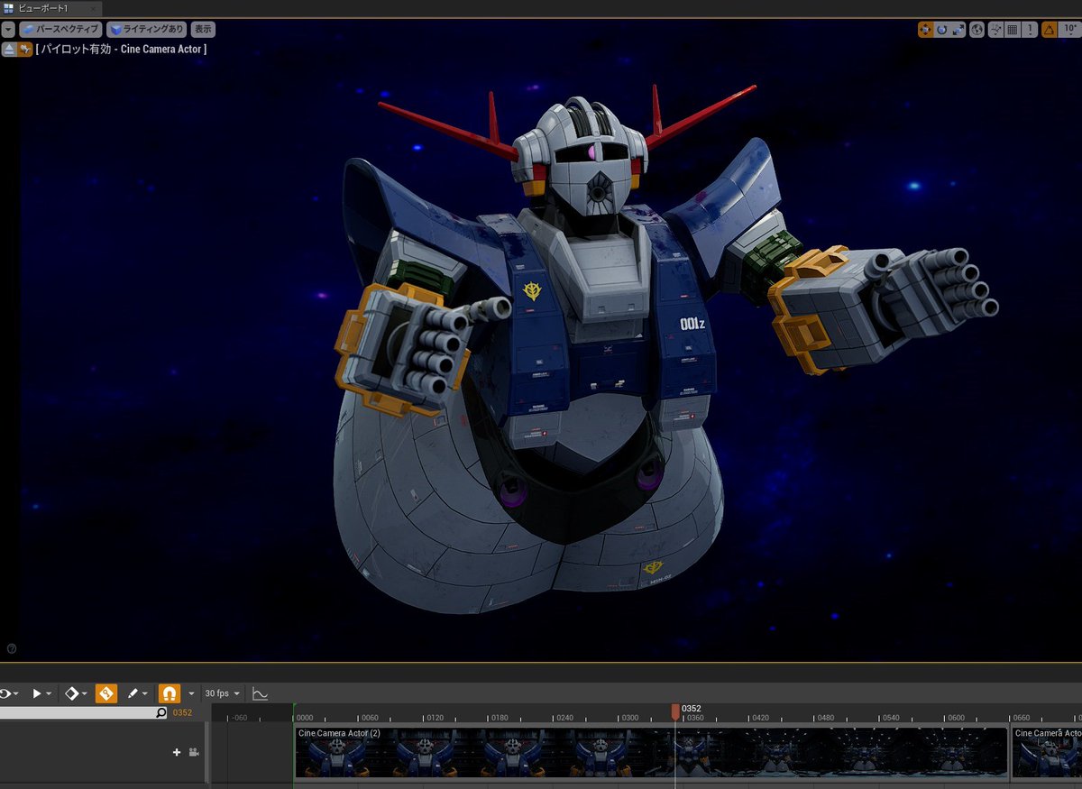Click the viewport help question mark icon

(x=12, y=648)
